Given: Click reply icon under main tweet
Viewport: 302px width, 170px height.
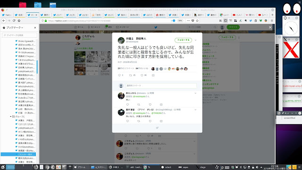Looking at the screenshot, I should 119,75.
